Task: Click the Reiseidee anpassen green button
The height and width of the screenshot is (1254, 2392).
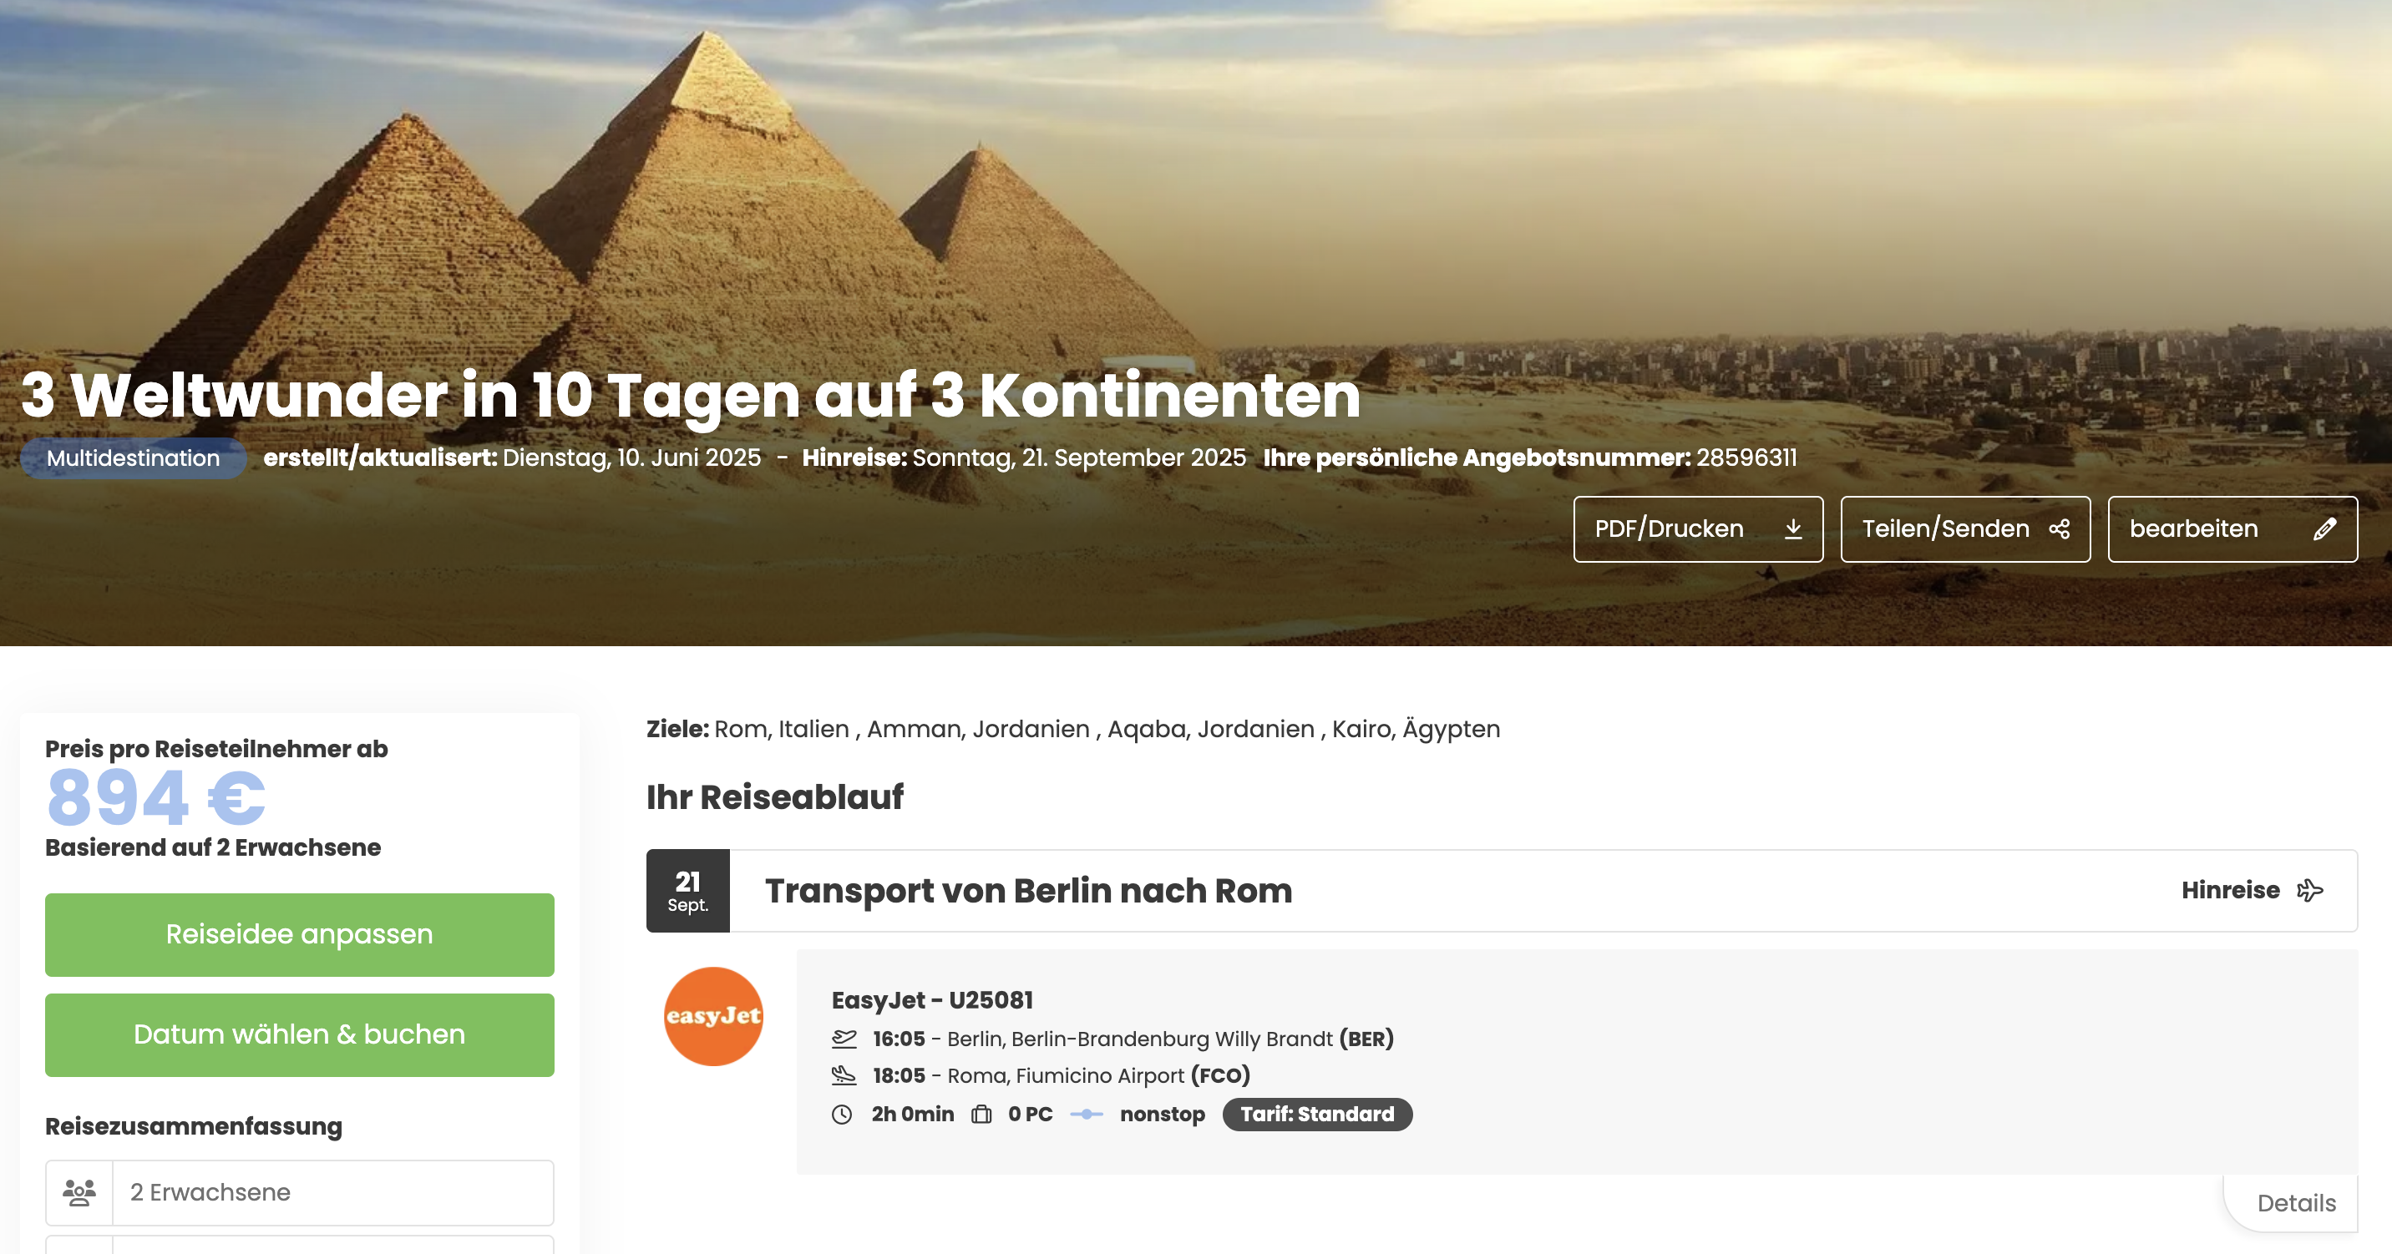Action: tap(300, 935)
